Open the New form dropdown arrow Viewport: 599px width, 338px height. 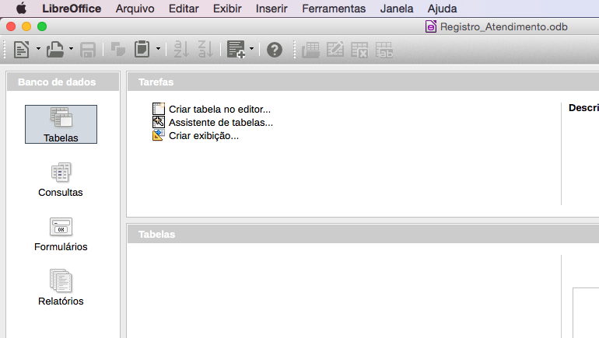coord(251,49)
